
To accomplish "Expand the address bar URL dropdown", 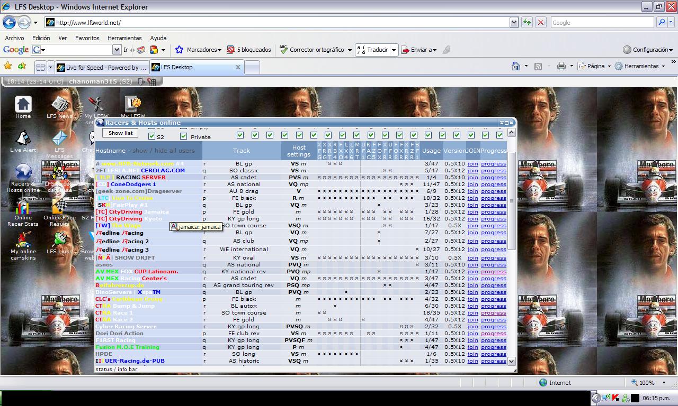I will 514,22.
